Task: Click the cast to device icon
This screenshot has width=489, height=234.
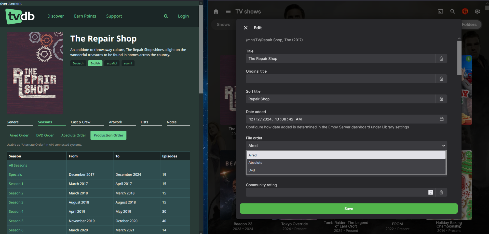Action: click(x=440, y=11)
